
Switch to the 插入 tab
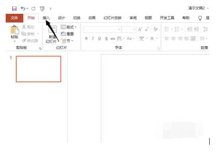coord(46,18)
